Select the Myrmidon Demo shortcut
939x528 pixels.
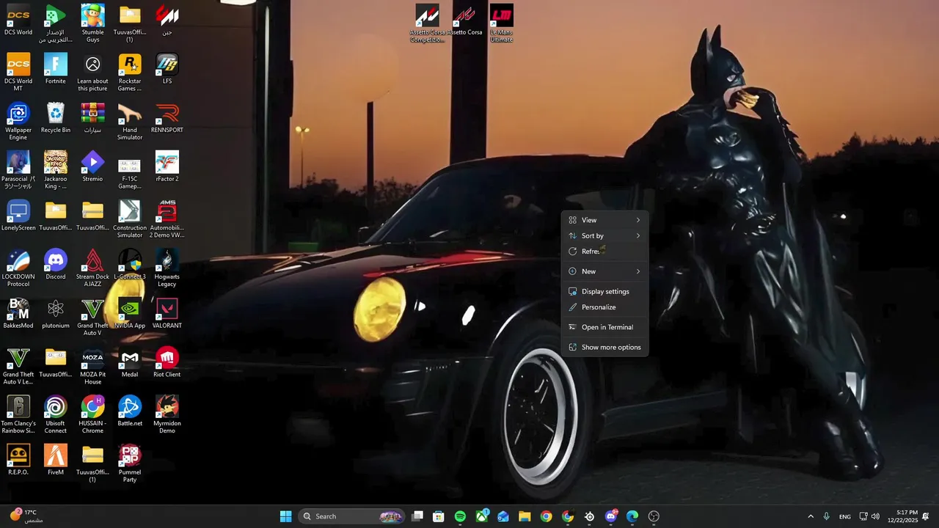click(167, 414)
